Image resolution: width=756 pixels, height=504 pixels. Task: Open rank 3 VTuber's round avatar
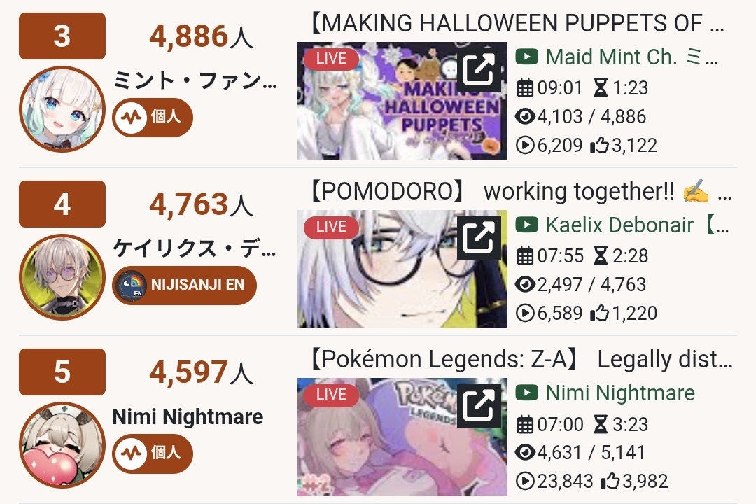(x=62, y=109)
